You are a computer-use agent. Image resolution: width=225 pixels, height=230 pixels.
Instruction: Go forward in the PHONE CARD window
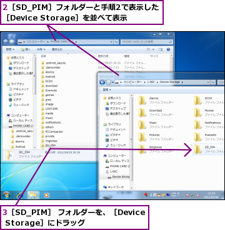point(12,42)
